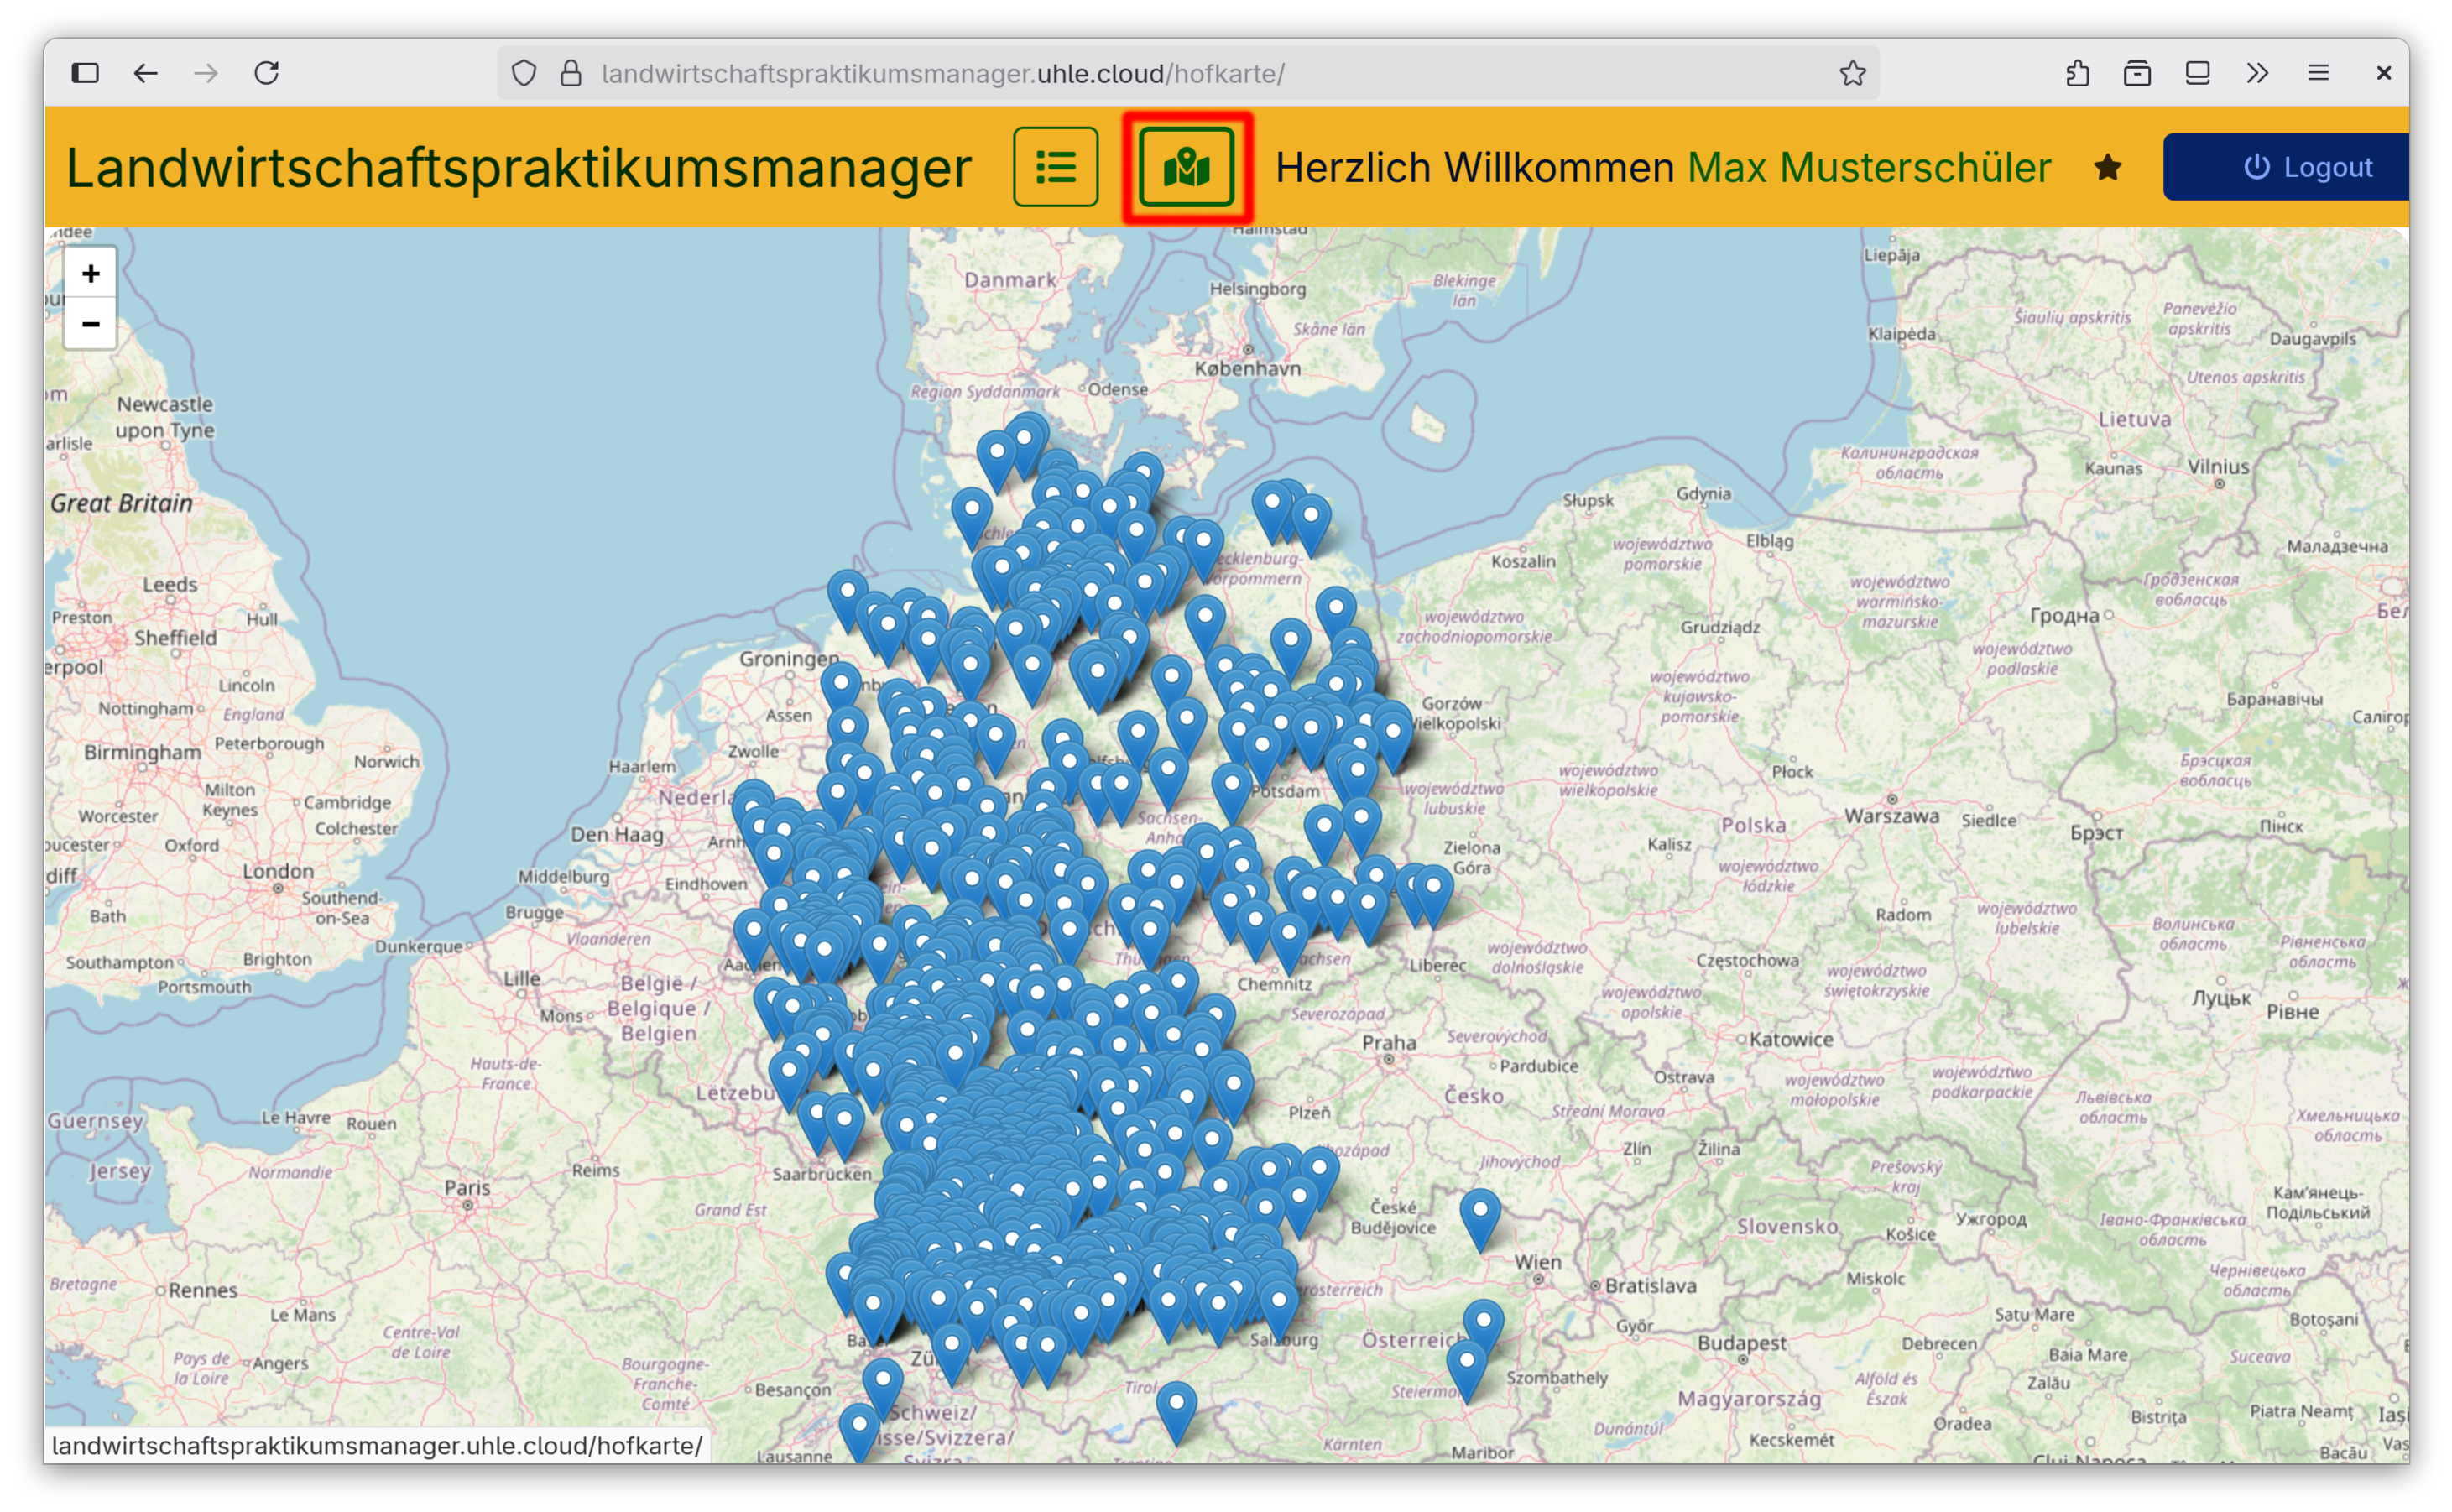Open the farm list view icon

coord(1055,167)
